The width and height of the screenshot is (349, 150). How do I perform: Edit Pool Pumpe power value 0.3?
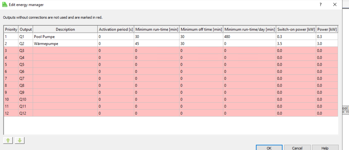point(327,36)
